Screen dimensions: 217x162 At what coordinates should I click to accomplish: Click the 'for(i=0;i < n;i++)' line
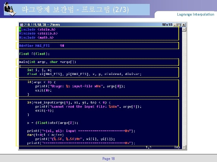pyautogui.click(x=46, y=135)
